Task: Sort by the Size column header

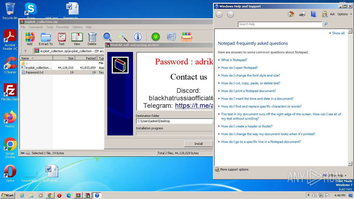Action: tap(64, 58)
